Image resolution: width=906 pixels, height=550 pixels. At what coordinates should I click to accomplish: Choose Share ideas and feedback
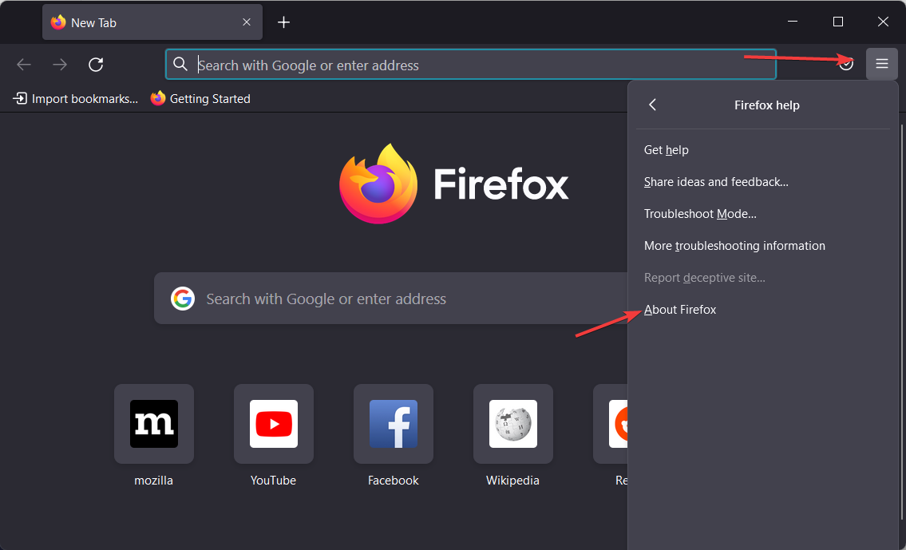click(762, 182)
